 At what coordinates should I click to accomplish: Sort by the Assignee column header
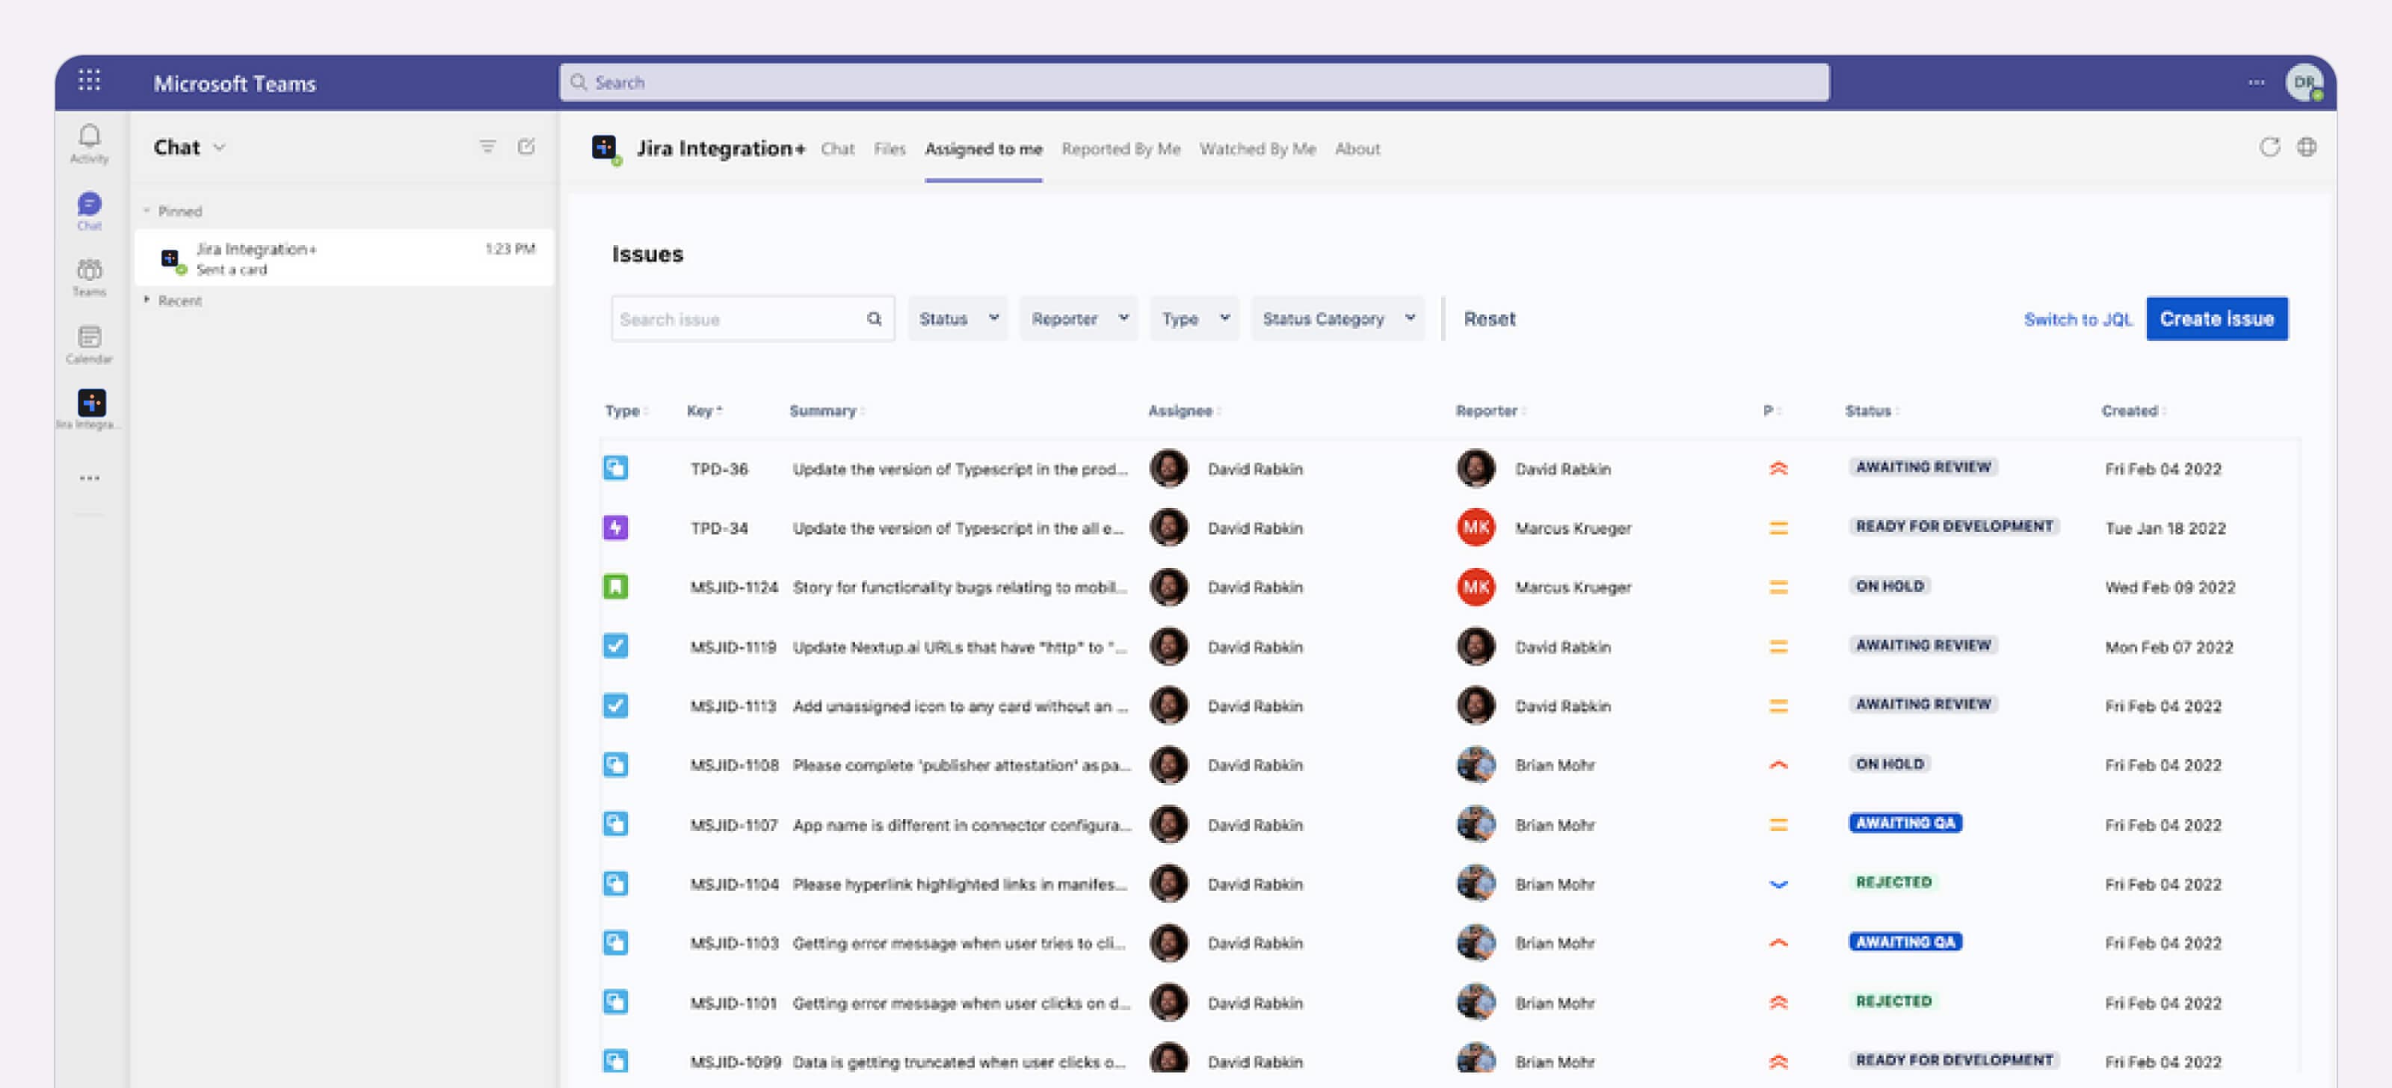click(1183, 410)
